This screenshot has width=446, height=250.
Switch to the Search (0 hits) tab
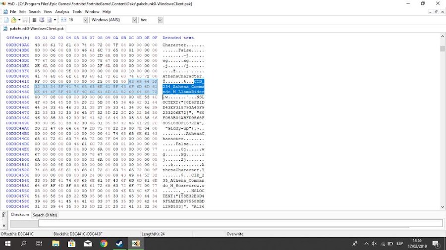click(x=45, y=215)
